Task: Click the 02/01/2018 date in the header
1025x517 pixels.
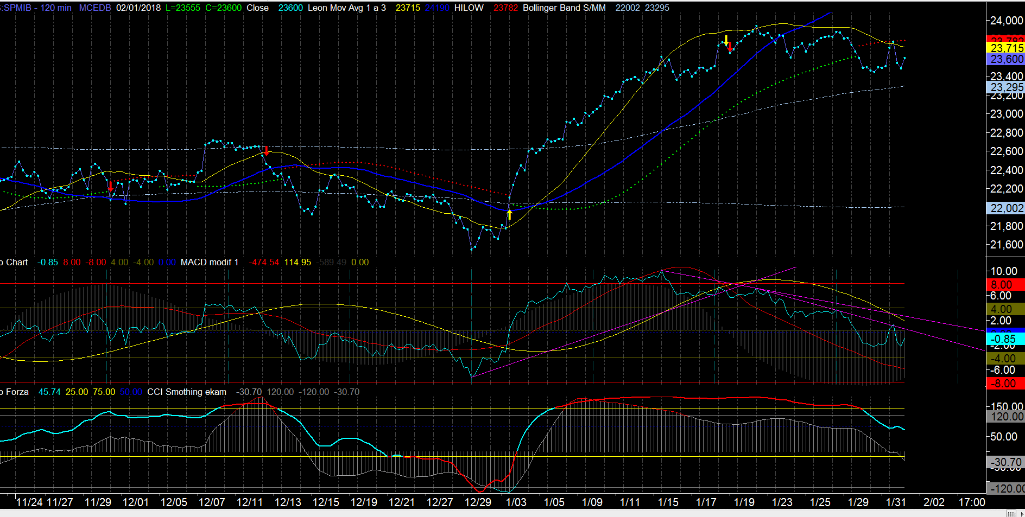Action: 138,8
